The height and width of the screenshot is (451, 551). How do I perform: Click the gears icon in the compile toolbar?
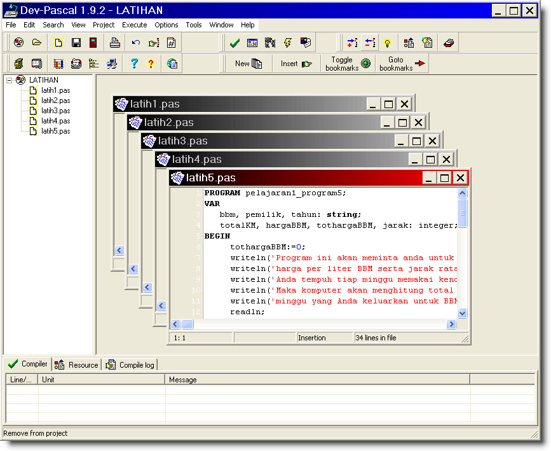click(x=270, y=43)
